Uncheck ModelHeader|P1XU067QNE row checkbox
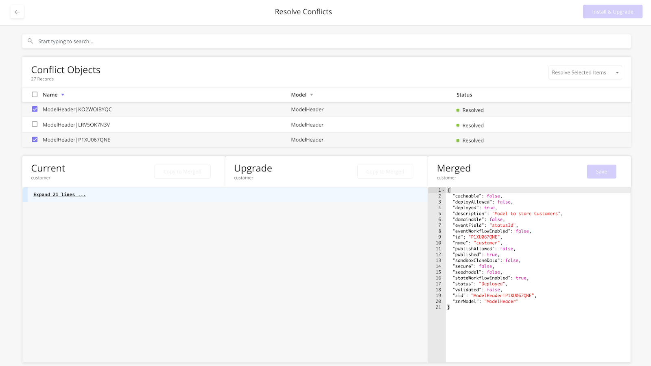651x366 pixels. click(x=35, y=139)
